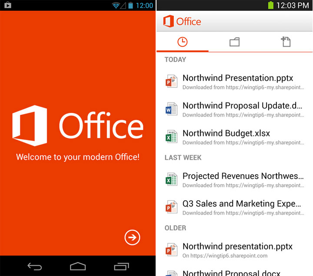Tap the OLDER section header

tap(175, 228)
